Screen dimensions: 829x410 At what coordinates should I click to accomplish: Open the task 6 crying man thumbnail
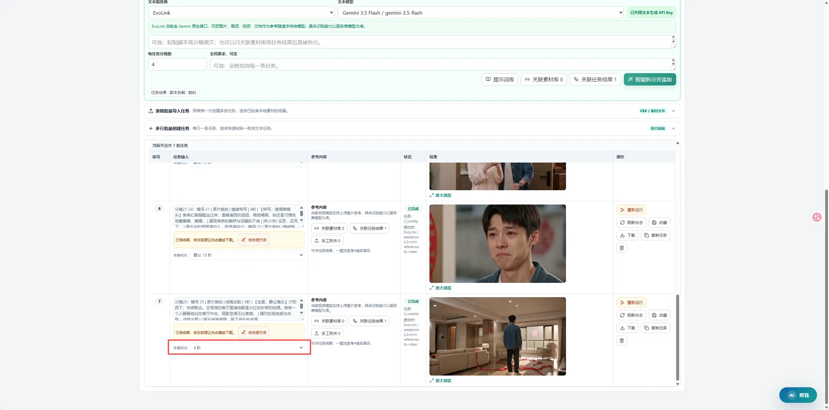(497, 244)
